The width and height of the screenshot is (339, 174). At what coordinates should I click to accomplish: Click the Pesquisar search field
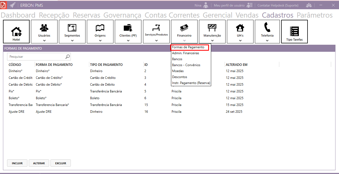(37, 57)
